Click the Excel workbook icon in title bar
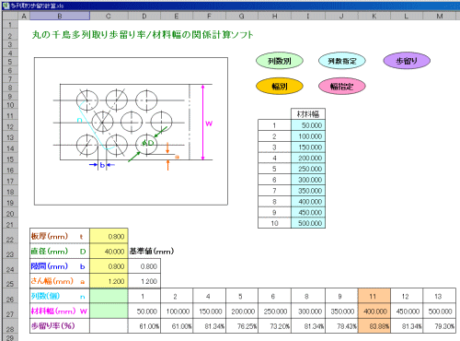The image size is (460, 341). click(6, 6)
